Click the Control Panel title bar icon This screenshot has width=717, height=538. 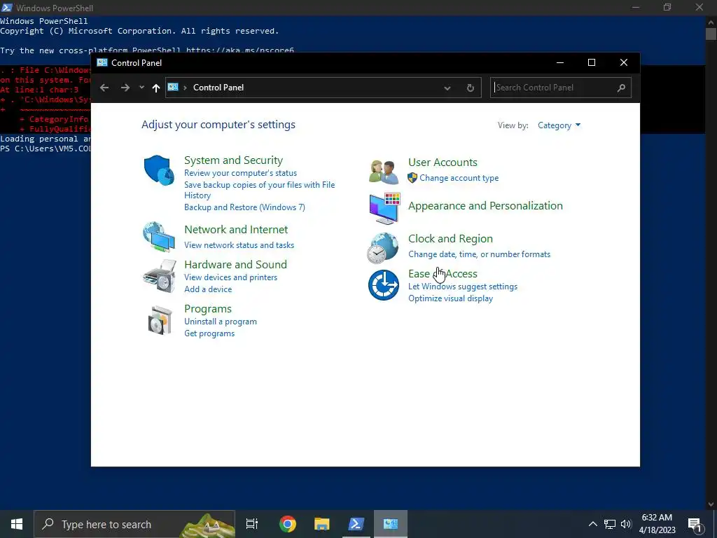pyautogui.click(x=102, y=62)
